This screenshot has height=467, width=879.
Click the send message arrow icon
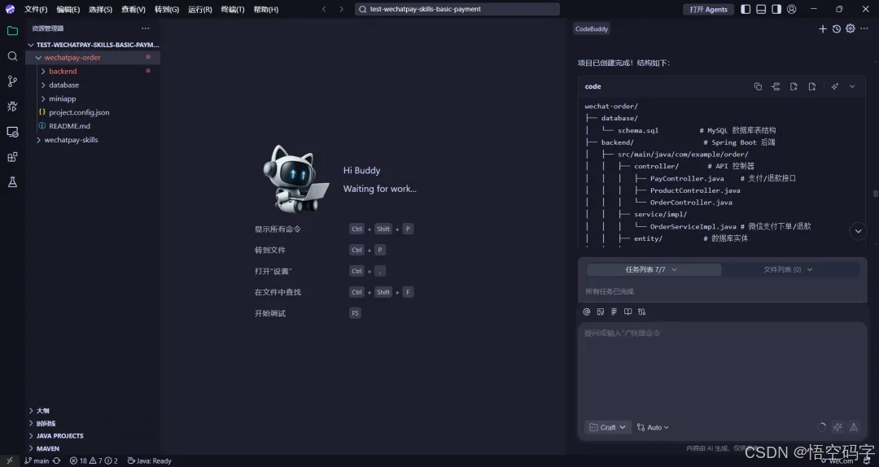point(854,427)
